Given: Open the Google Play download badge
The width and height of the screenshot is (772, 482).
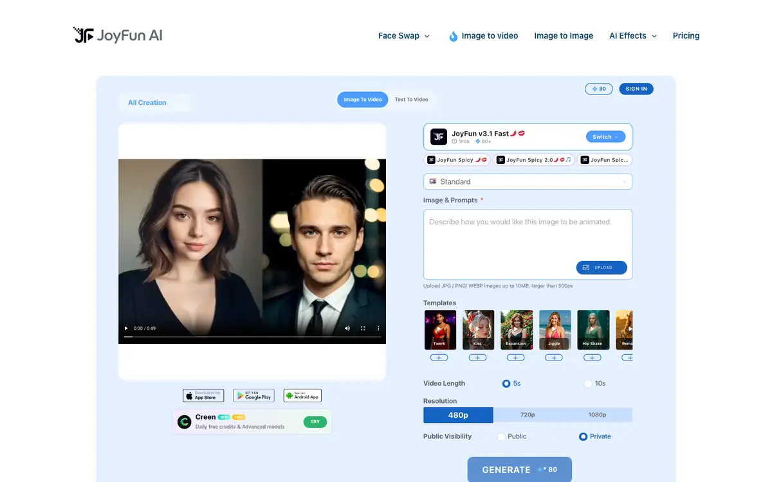Looking at the screenshot, I should pyautogui.click(x=253, y=395).
